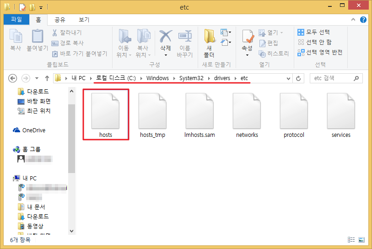Viewport: 372px width, 249px height.
Task: Click Windows breadcrumb in address bar
Action: (157, 78)
